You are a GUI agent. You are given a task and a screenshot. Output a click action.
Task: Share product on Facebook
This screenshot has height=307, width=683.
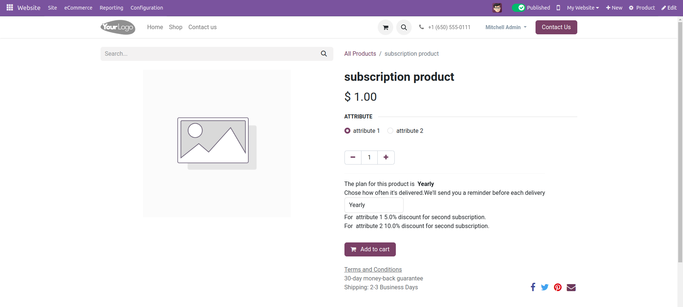(533, 287)
